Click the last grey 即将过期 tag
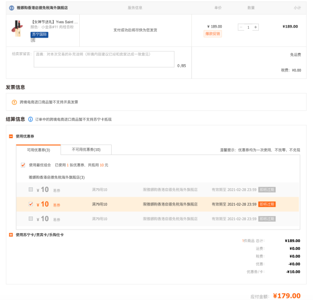Screen dimensions: 313x300 [267, 219]
